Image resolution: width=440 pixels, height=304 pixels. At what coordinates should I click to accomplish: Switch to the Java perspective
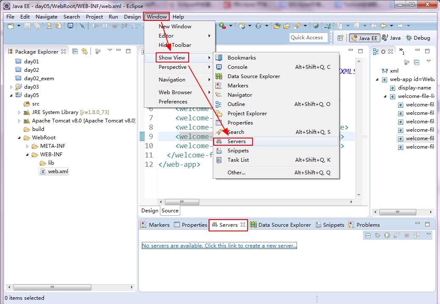pos(391,38)
